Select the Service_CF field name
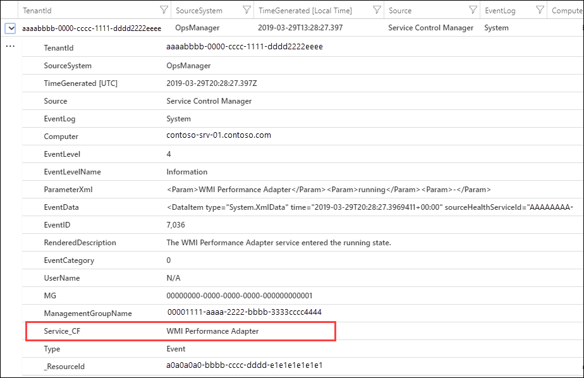Image resolution: width=584 pixels, height=378 pixels. (x=62, y=331)
